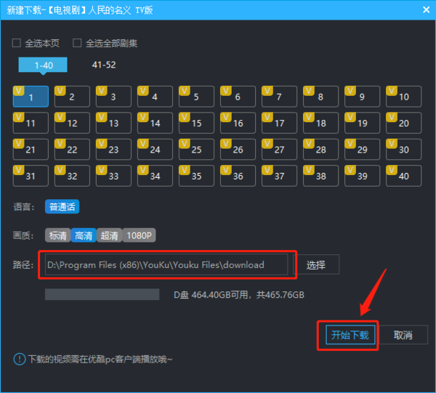Select episode 13
The width and height of the screenshot is (436, 393).
113,123
